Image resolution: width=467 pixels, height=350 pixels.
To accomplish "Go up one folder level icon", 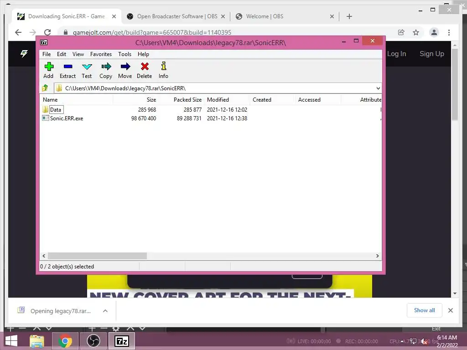I will pos(45,88).
